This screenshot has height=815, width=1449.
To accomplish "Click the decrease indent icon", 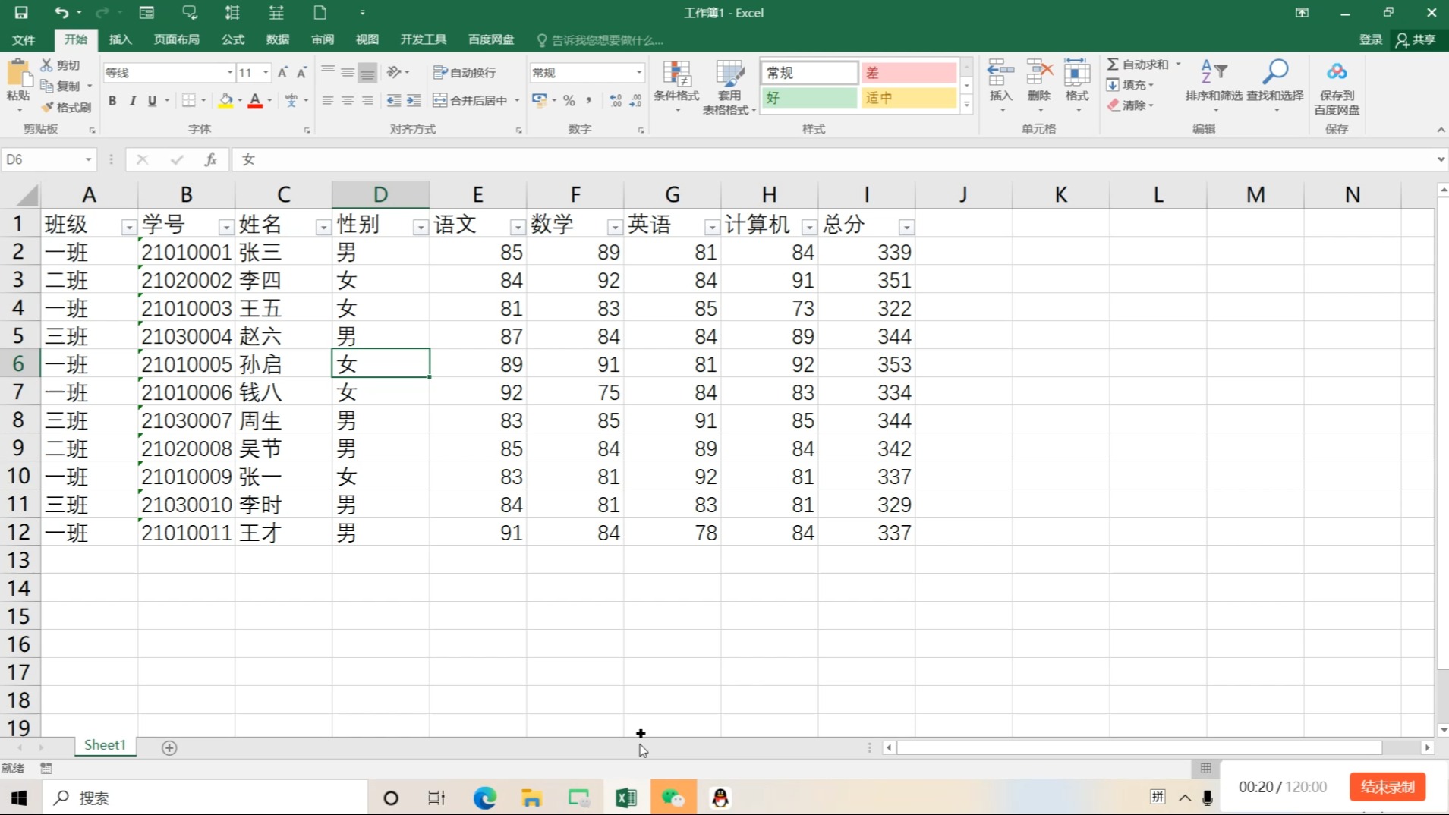I will [393, 100].
